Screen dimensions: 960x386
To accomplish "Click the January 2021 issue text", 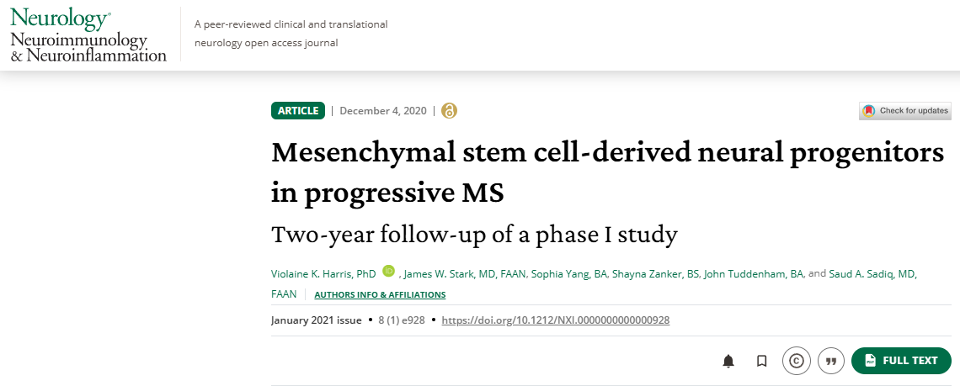I will coord(317,320).
